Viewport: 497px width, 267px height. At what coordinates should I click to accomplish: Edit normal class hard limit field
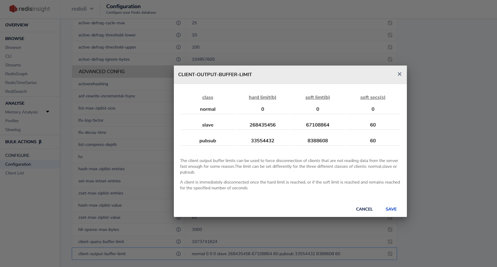[x=262, y=109]
